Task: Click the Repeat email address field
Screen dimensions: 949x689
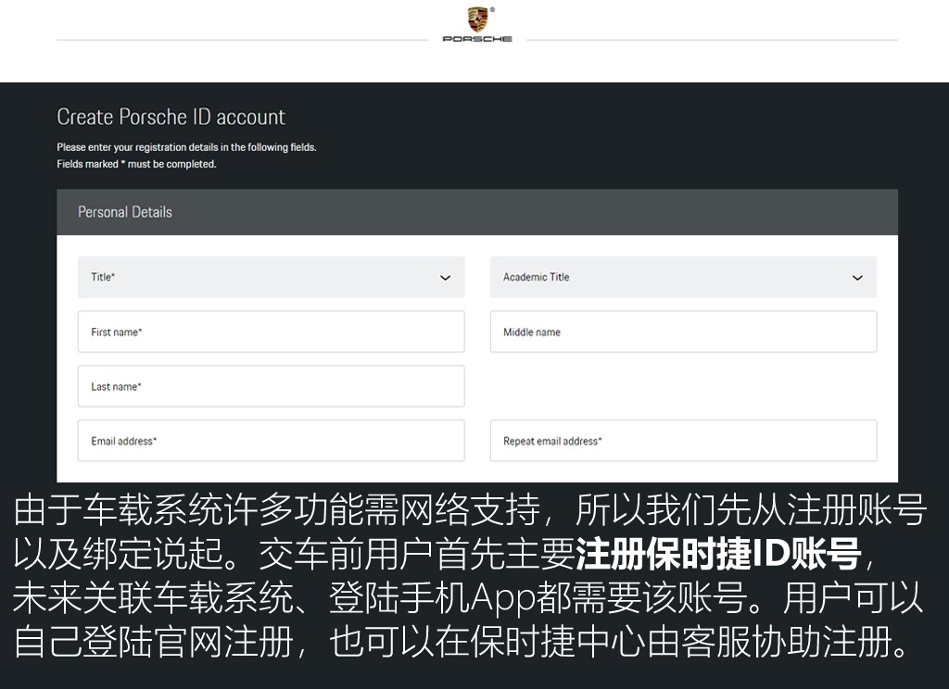Action: 683,441
